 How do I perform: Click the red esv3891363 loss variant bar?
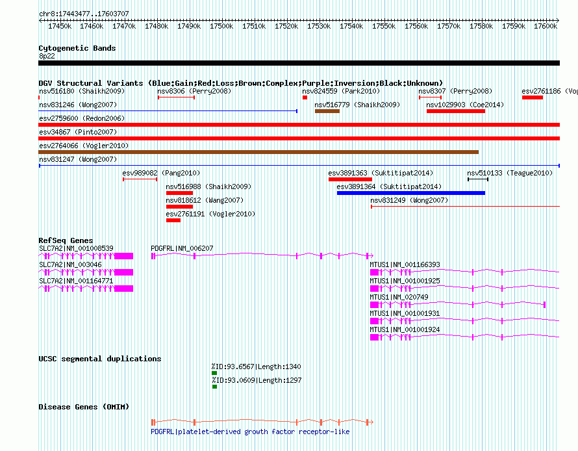[x=350, y=179]
